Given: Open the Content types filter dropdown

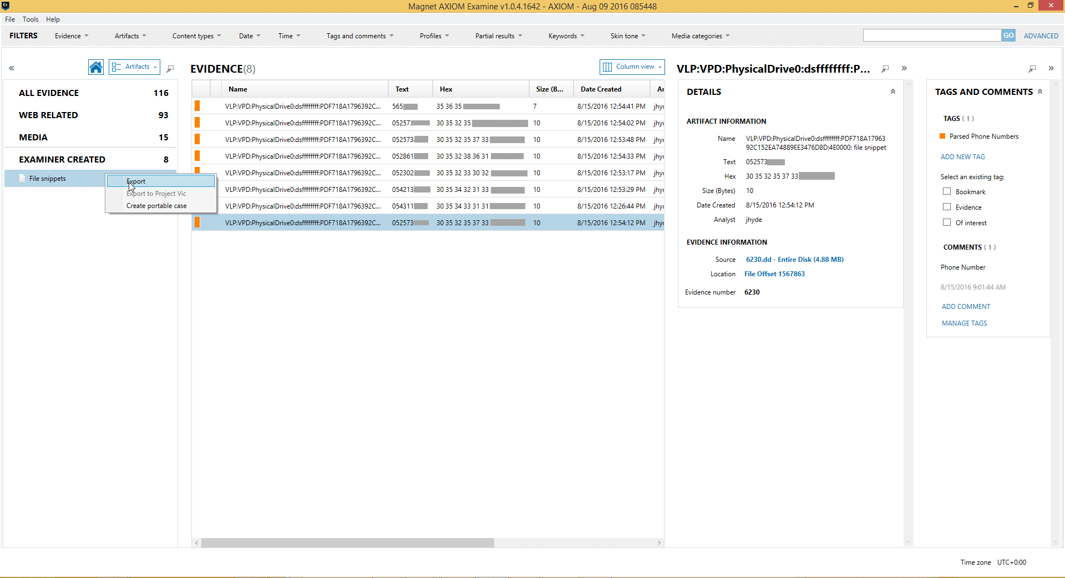Looking at the screenshot, I should (x=196, y=36).
